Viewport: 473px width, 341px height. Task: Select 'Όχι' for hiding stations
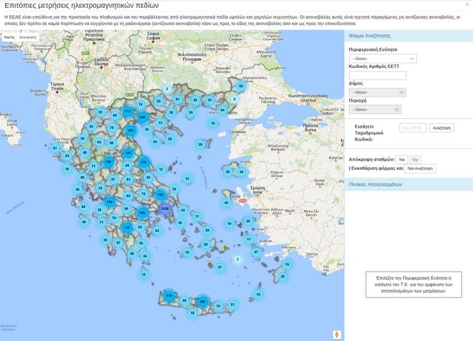click(415, 158)
